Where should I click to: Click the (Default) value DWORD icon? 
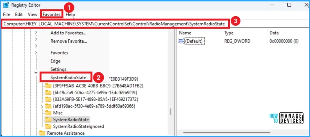pos(181,41)
